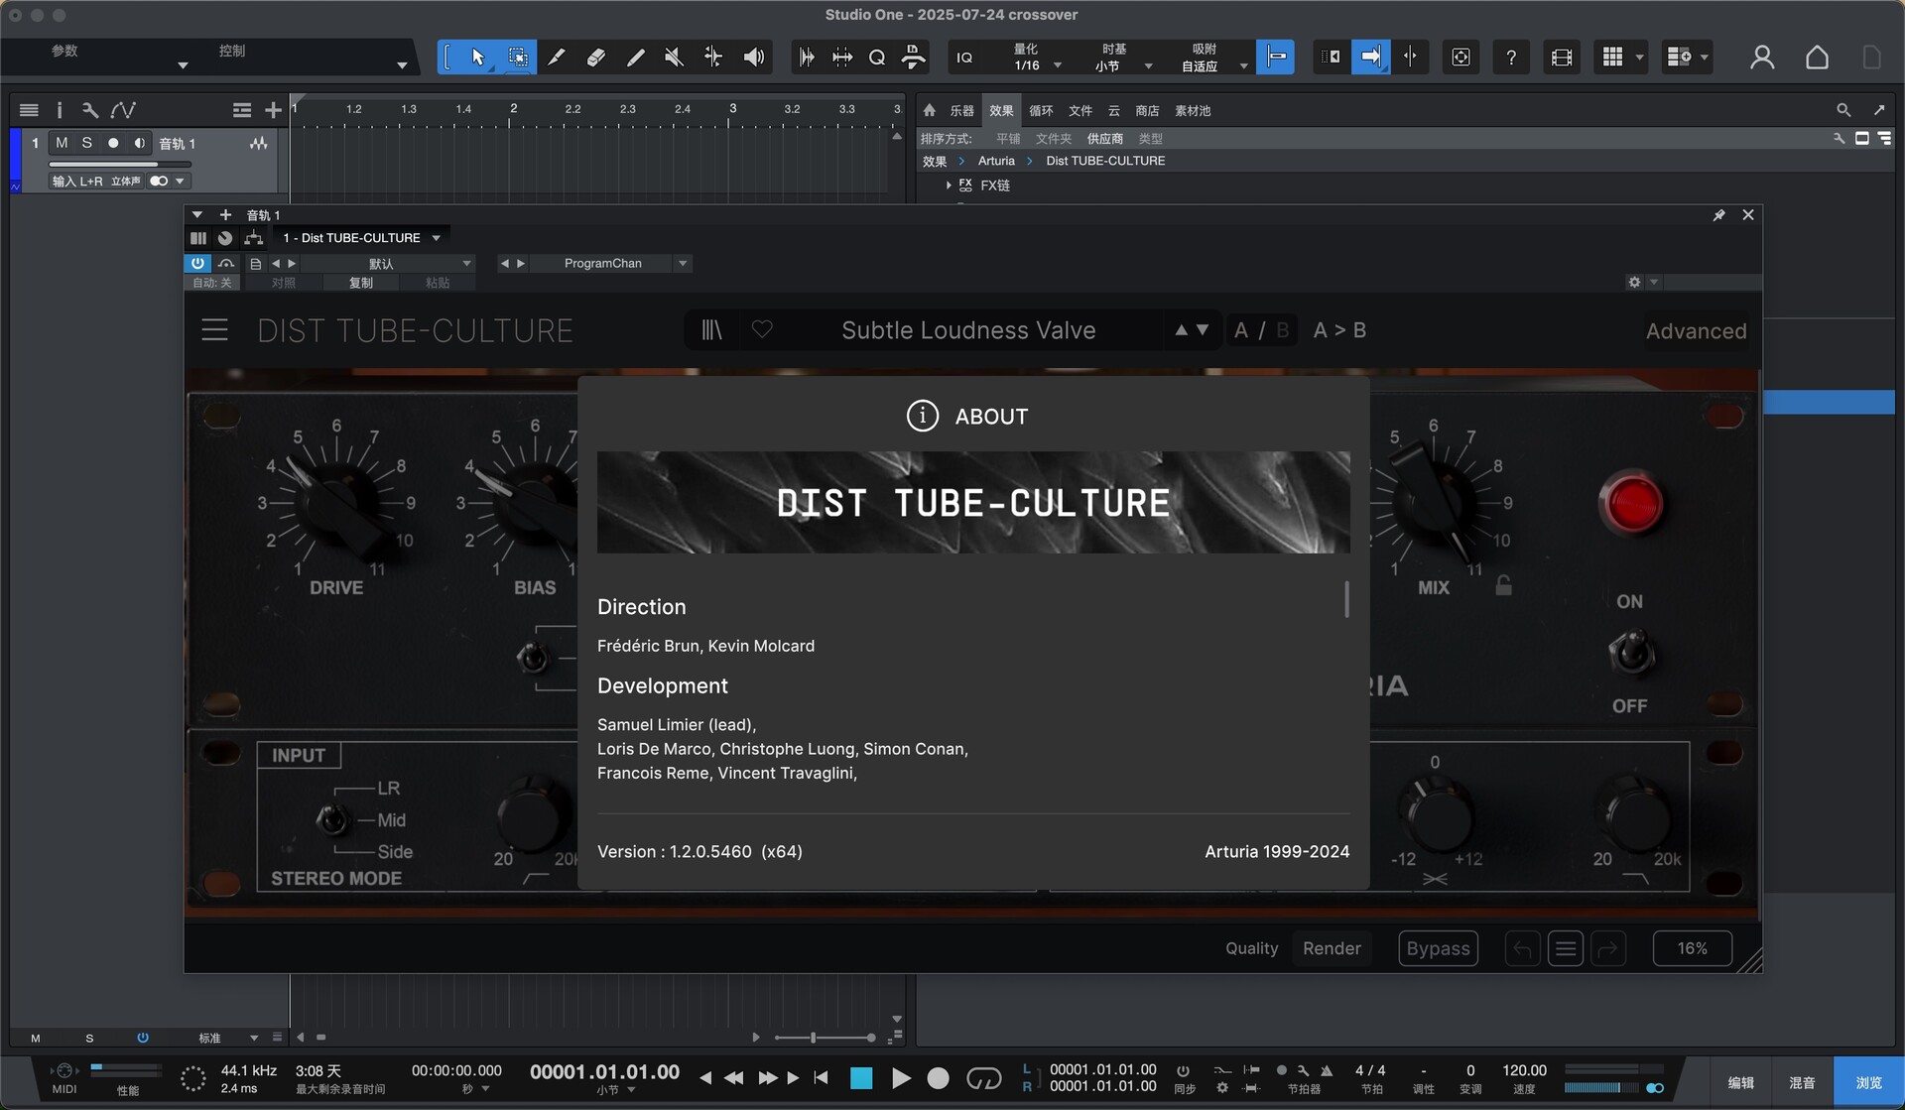Click the MIX knob
The width and height of the screenshot is (1905, 1110).
[x=1434, y=503]
